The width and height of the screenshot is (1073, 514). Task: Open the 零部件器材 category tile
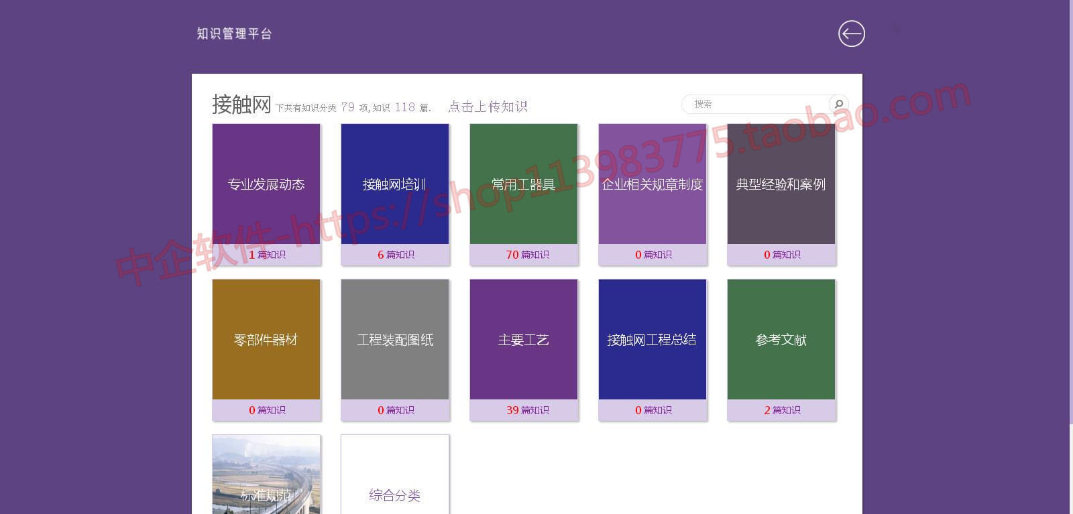266,340
